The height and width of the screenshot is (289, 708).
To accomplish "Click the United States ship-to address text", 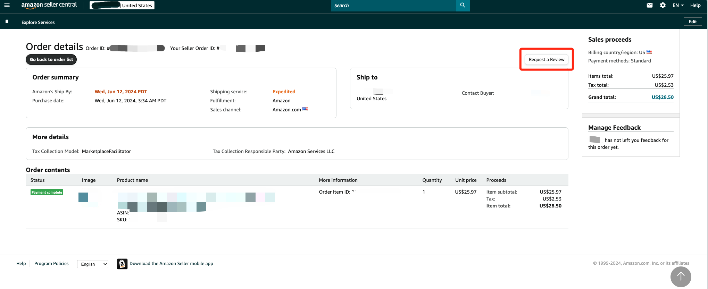I will pos(372,99).
